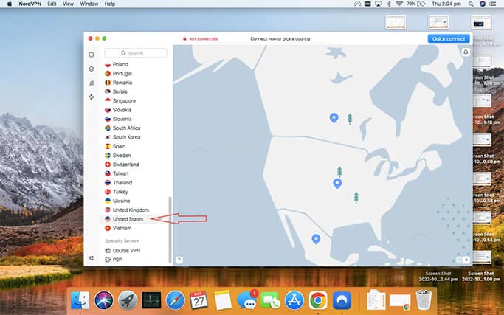Open the NordVPN menu in menu bar
Image resolution: width=504 pixels, height=315 pixels.
coord(30,4)
